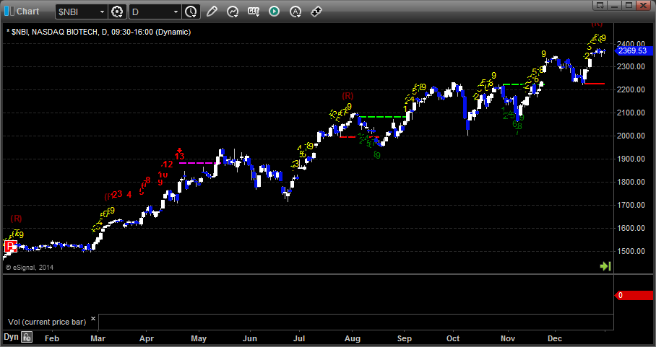Click the study input box beside Vol label
Screen dimensions: 656x347
[x=356, y=322]
